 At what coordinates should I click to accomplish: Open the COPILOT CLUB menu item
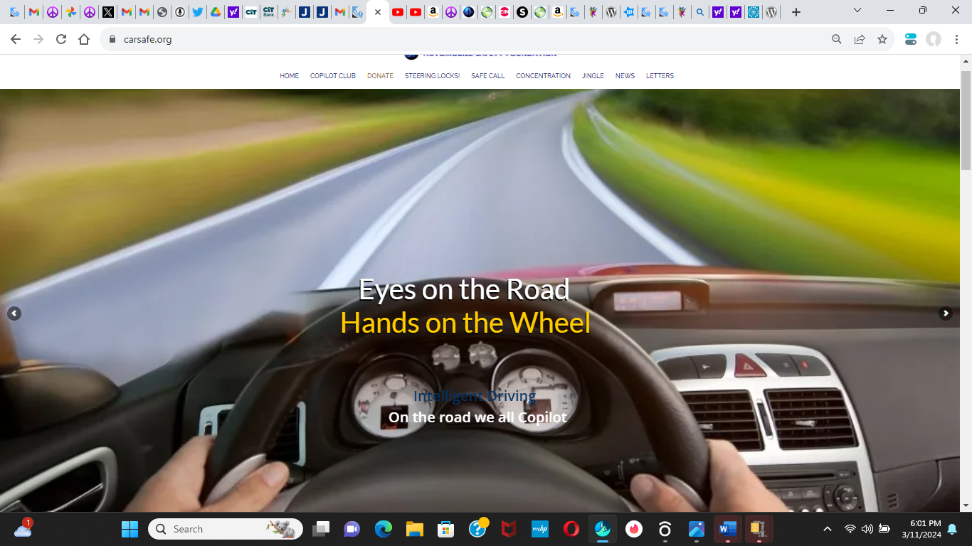[332, 76]
